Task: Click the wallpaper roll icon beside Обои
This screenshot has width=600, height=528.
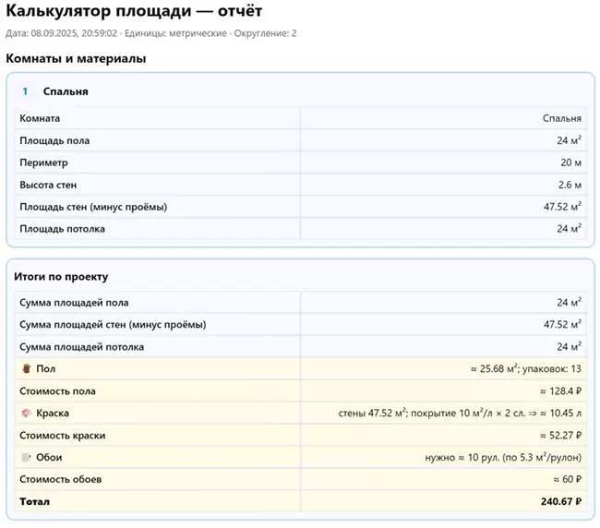Action: click(x=26, y=457)
